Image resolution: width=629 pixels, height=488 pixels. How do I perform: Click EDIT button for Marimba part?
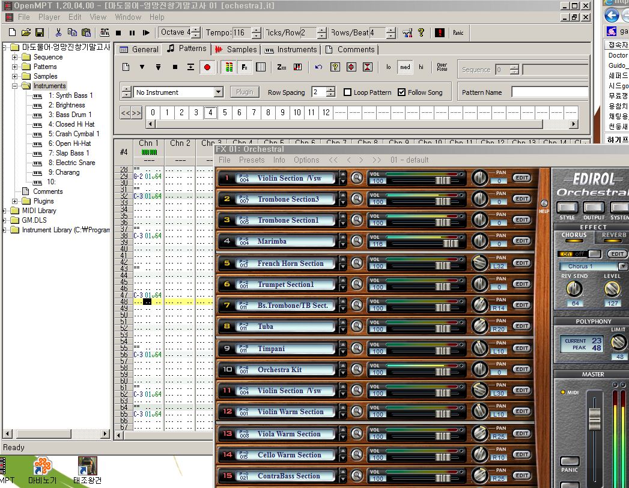(x=521, y=240)
